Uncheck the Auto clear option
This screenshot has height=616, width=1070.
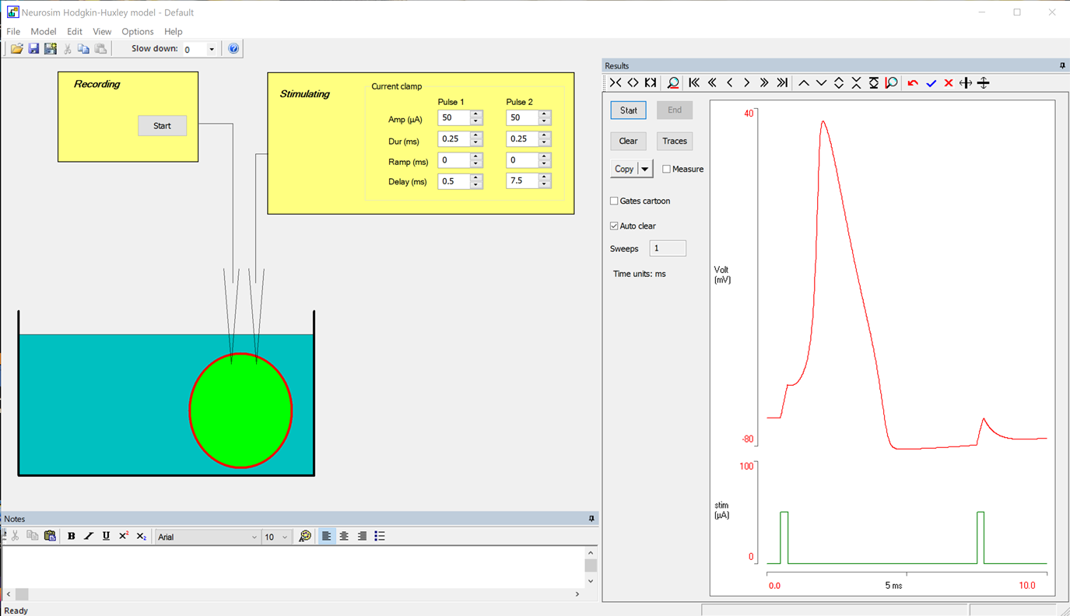(615, 226)
